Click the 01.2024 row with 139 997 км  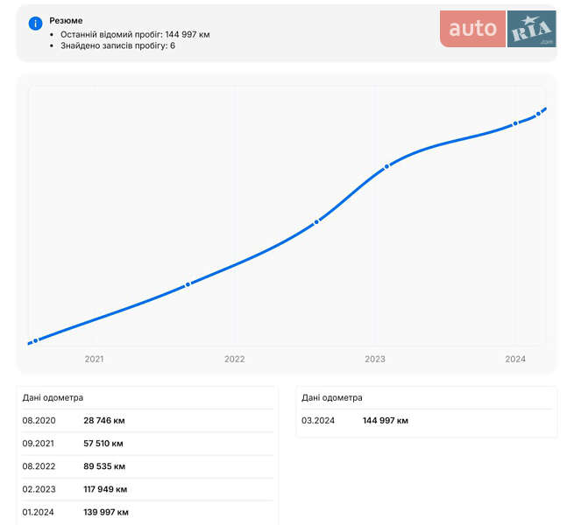pos(146,512)
